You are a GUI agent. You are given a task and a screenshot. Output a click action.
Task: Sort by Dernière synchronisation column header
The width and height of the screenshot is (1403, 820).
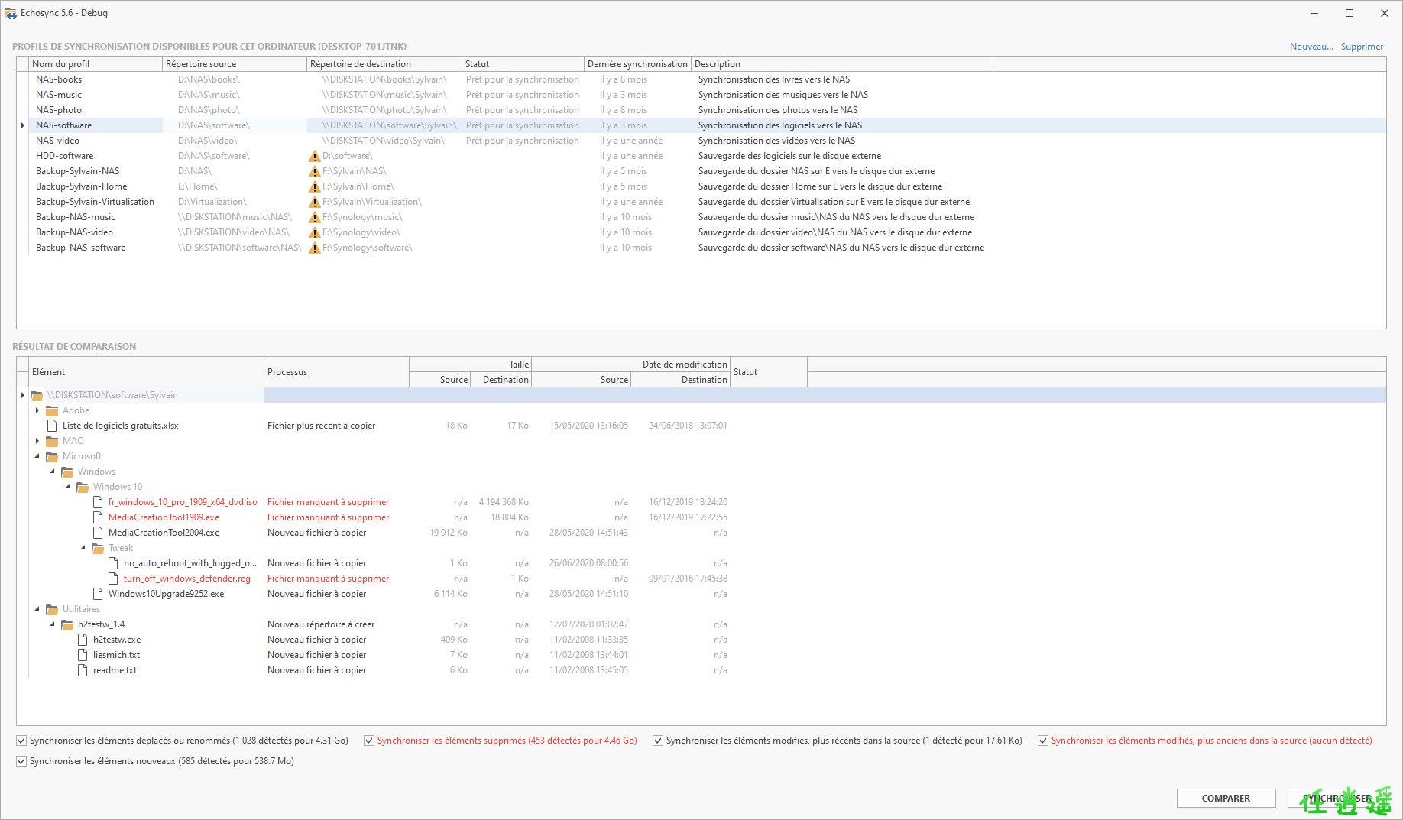tap(637, 64)
